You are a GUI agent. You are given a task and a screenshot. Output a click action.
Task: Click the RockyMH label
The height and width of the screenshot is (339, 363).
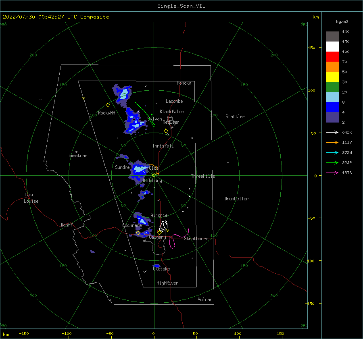coord(106,113)
